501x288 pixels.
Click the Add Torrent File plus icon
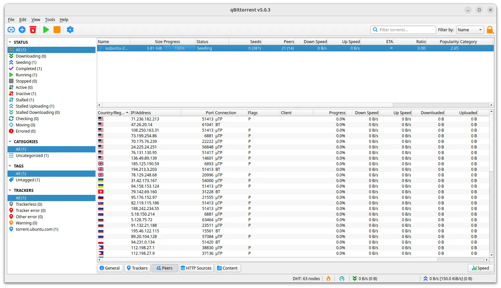[22, 30]
